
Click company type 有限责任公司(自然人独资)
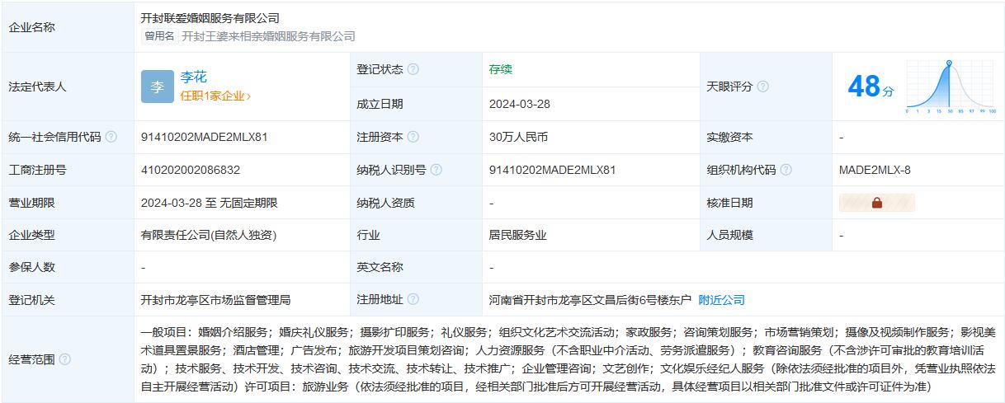click(x=209, y=235)
